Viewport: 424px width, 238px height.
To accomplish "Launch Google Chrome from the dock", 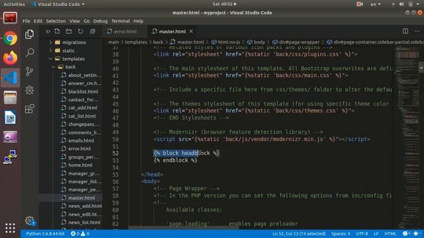I will (x=11, y=38).
